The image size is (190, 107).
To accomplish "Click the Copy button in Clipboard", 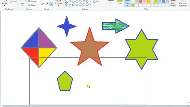I will [13, 1].
